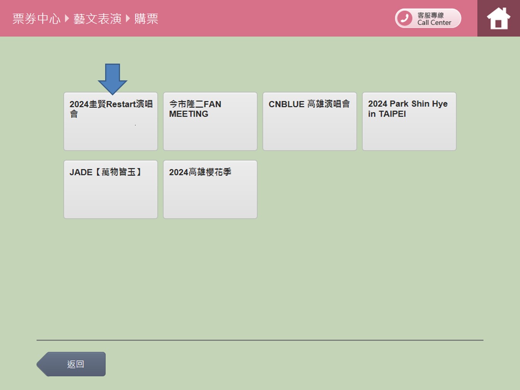Screen dimensions: 520x390
Task: Pick 2024 Park Shin Hye in TAIPEI tile
Action: tap(409, 121)
